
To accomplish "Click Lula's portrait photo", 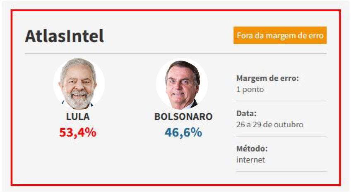I will click(x=78, y=84).
